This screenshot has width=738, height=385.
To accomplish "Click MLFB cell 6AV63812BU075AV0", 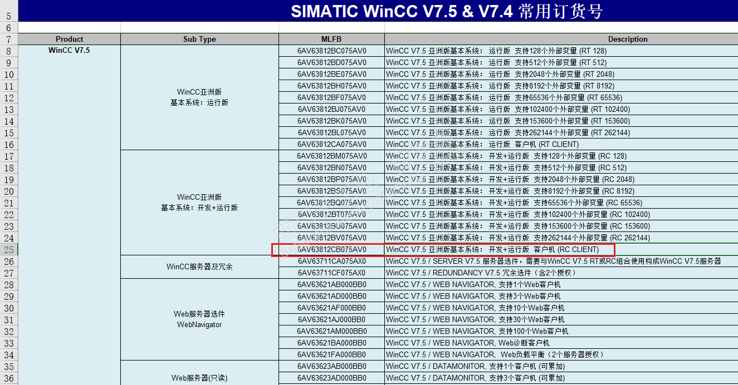I will [331, 226].
